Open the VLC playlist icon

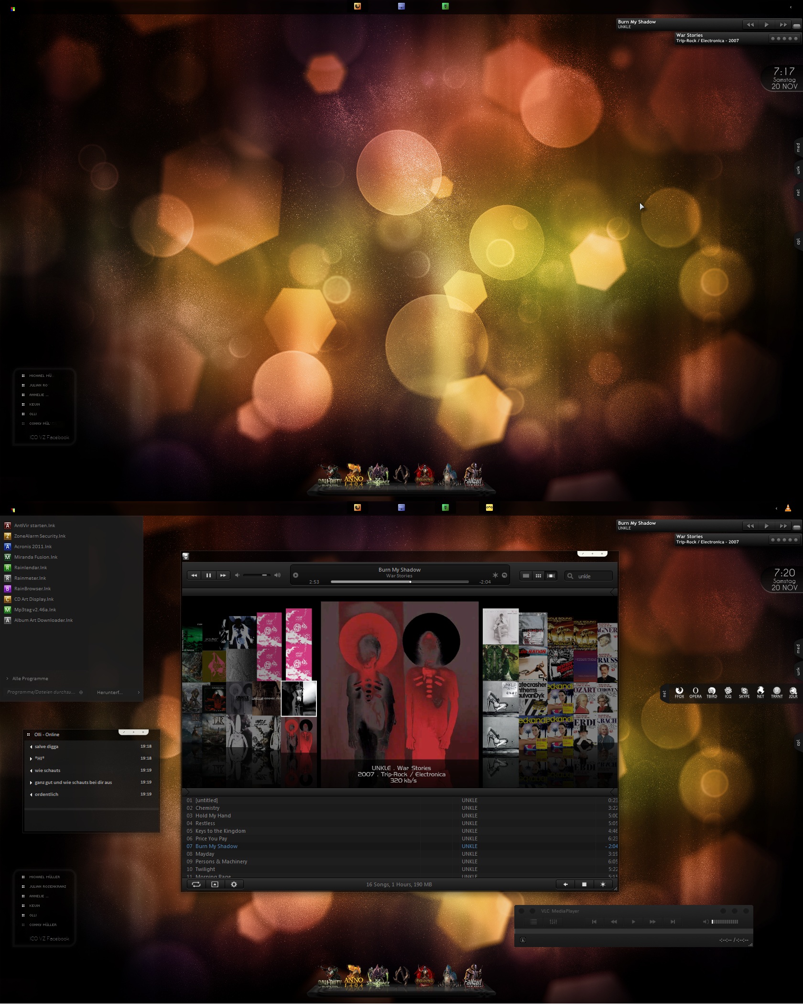[533, 922]
